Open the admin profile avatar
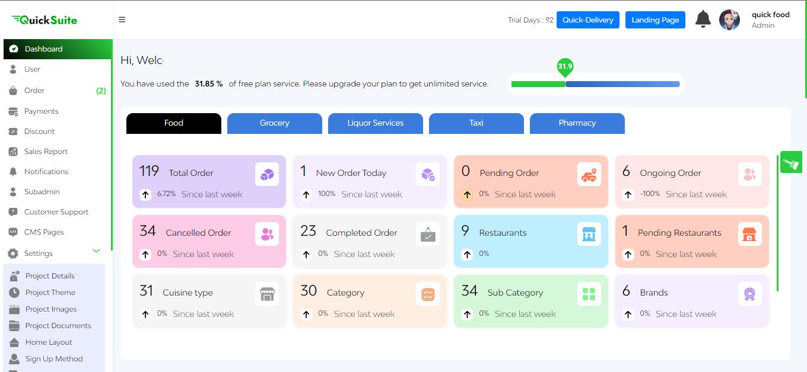This screenshot has width=807, height=372. pos(729,19)
